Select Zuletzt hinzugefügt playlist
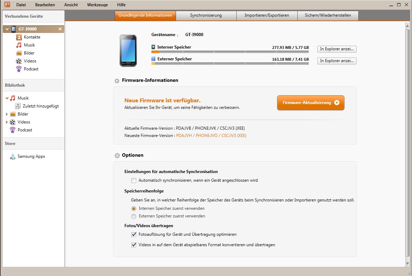This screenshot has height=276, width=412. pyautogui.click(x=41, y=106)
